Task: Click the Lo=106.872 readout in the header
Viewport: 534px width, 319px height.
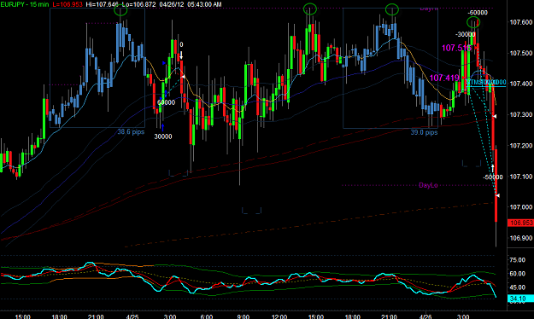Action: coord(139,4)
